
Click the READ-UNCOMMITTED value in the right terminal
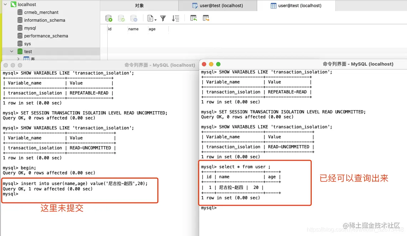[288, 147]
